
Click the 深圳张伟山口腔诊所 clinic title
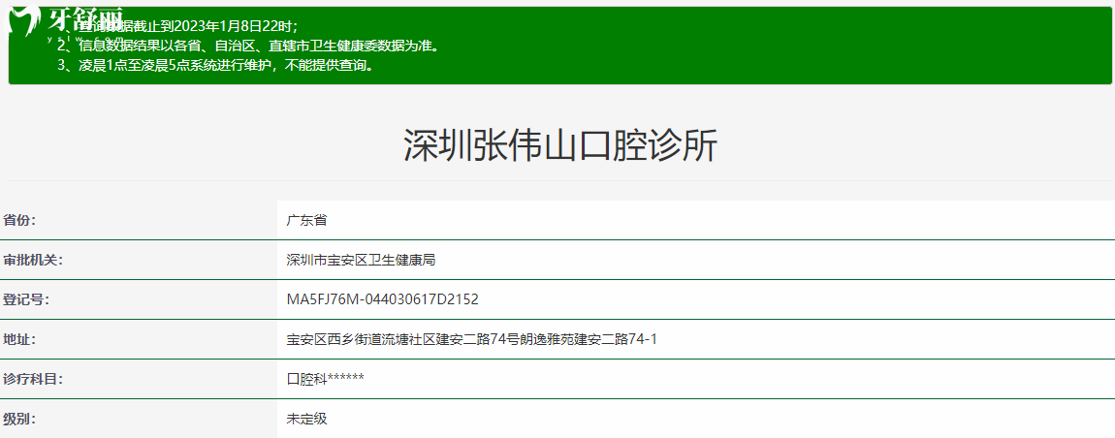coord(560,146)
